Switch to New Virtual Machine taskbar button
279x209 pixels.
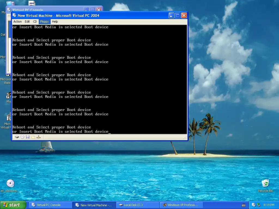pos(94,205)
